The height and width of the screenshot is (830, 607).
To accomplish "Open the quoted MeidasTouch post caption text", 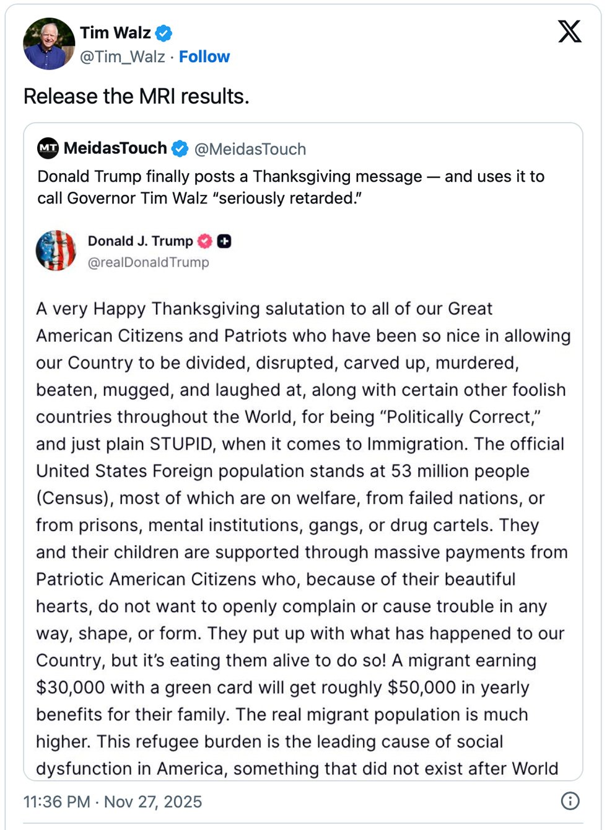I will [x=290, y=187].
